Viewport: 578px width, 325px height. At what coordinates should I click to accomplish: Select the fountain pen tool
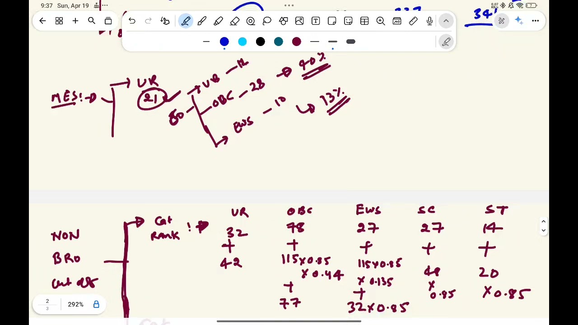[186, 21]
